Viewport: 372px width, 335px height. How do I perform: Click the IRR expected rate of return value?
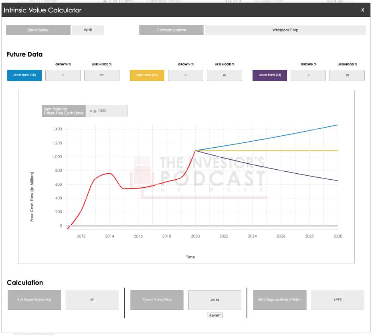tap(338, 300)
